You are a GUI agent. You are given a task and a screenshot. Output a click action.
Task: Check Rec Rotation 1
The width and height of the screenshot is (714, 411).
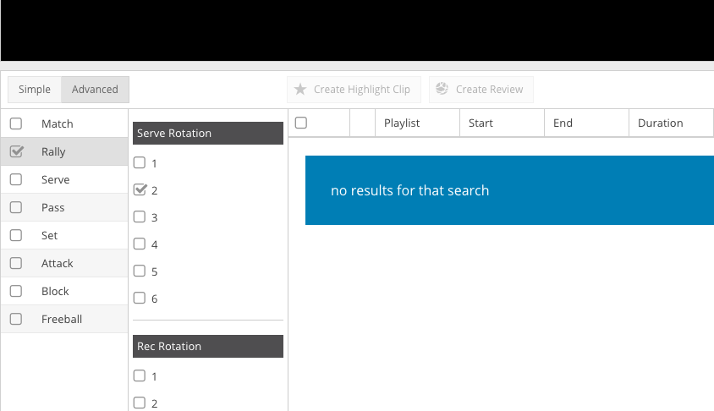(x=140, y=375)
